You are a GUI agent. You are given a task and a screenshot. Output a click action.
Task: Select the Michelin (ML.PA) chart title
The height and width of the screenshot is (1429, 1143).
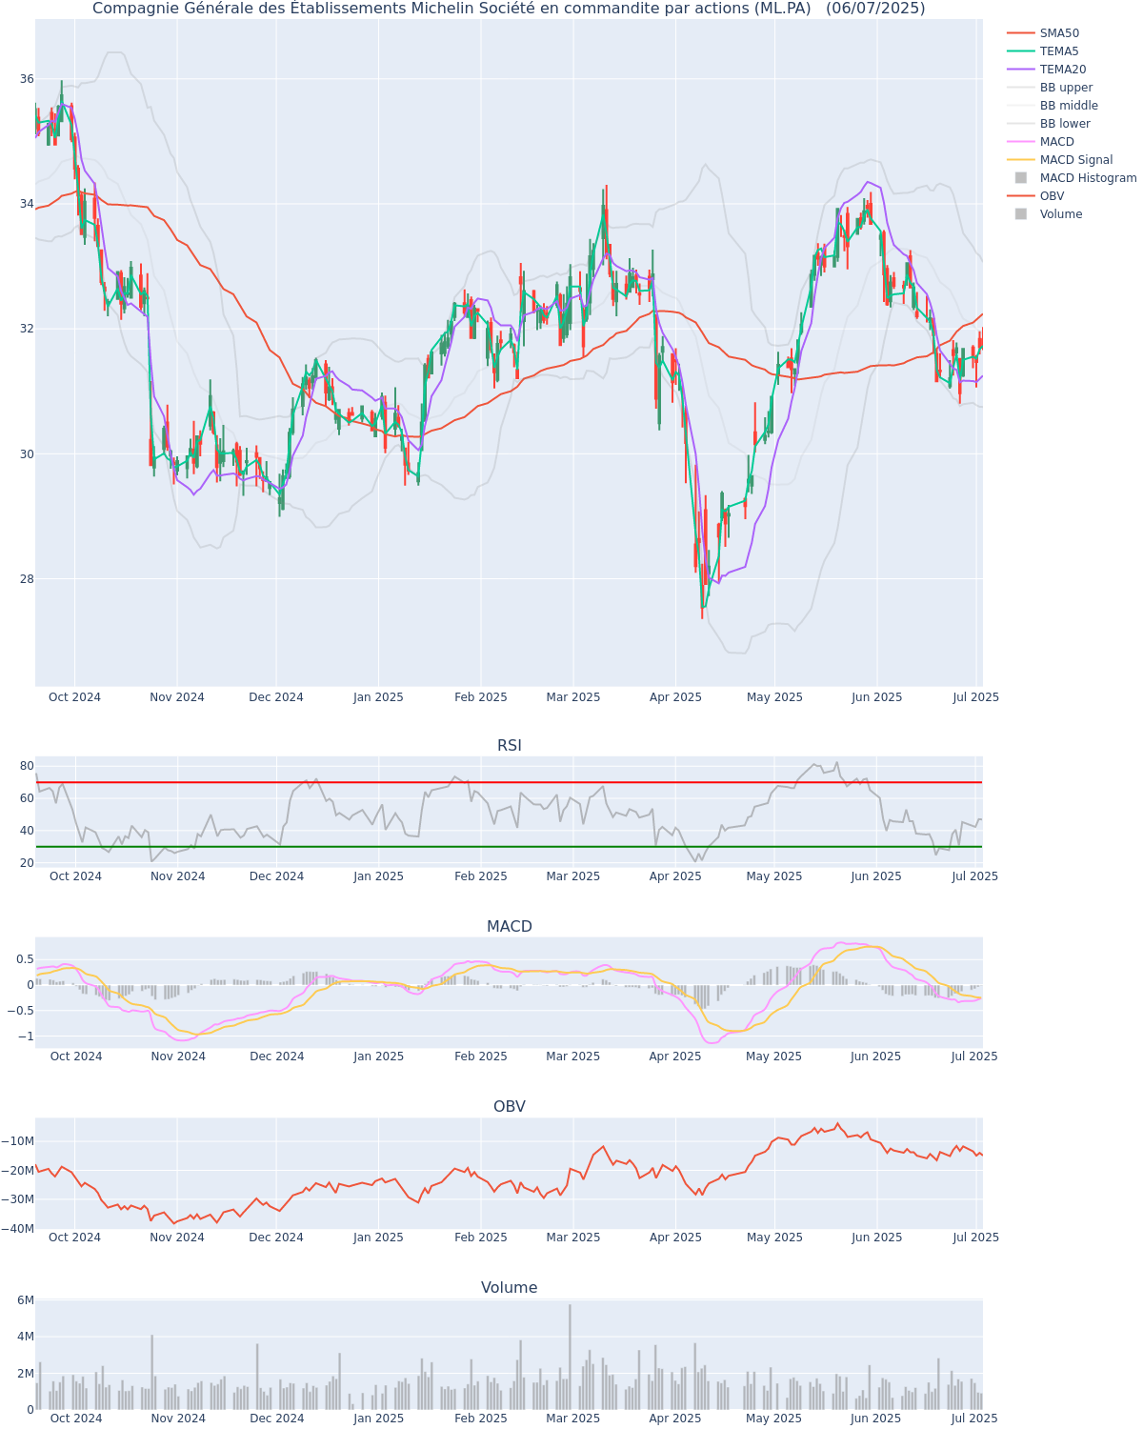tap(509, 9)
